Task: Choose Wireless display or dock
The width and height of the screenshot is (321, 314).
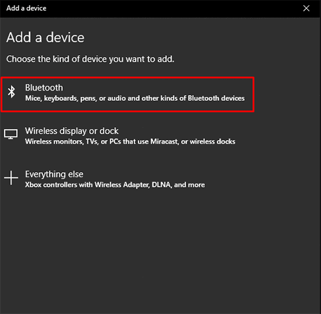Action: click(72, 131)
